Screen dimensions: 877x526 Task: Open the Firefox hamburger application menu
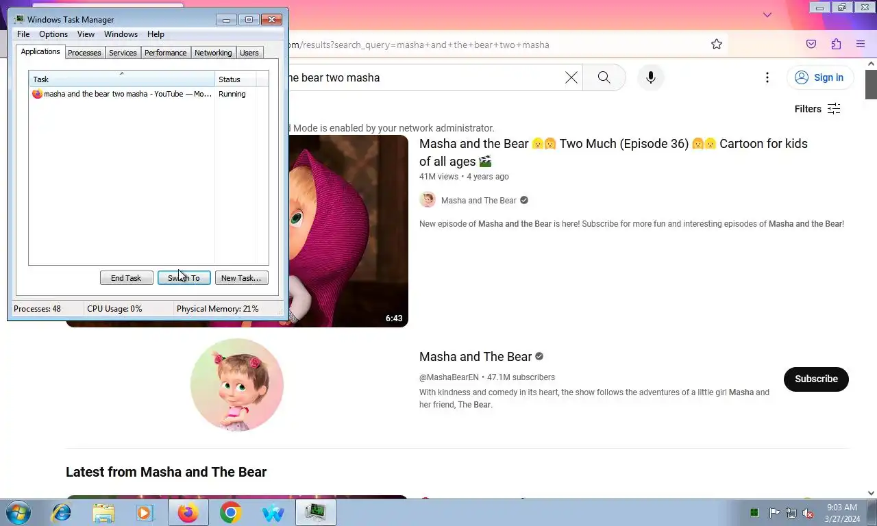pyautogui.click(x=861, y=45)
